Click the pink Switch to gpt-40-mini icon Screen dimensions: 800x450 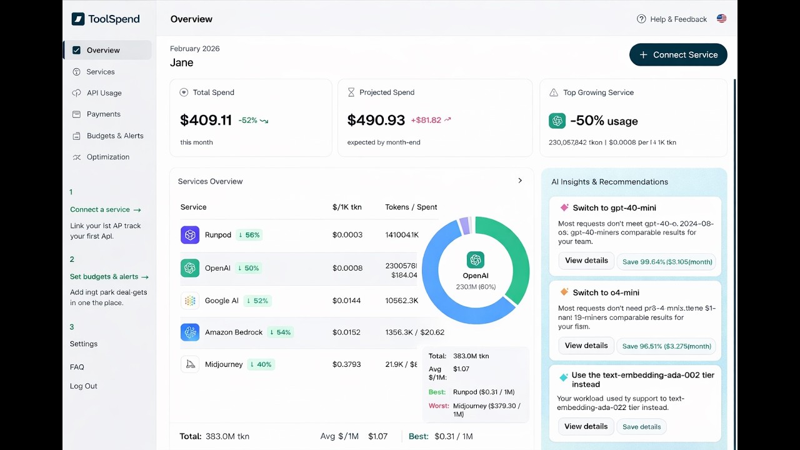click(x=564, y=207)
